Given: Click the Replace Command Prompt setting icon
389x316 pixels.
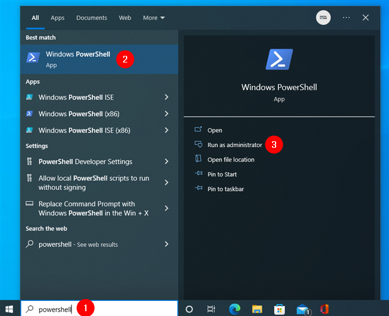Looking at the screenshot, I should point(29,204).
